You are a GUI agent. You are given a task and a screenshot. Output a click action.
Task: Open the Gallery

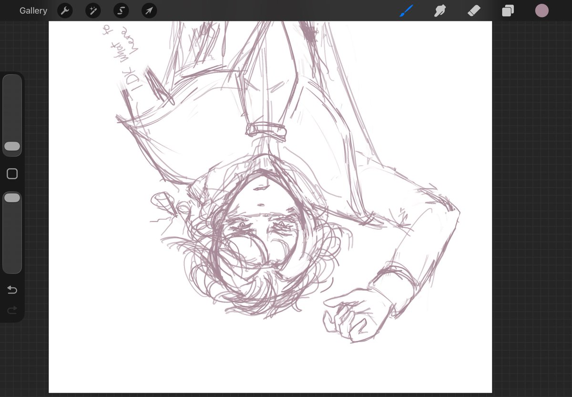(33, 10)
